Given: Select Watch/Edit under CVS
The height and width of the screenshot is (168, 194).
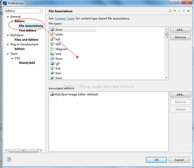Looking at the screenshot, I should point(27,63).
